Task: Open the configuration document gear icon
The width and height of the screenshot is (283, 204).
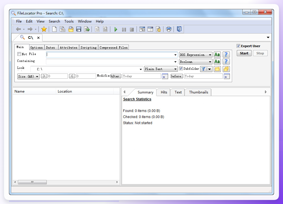Action: 158,29
